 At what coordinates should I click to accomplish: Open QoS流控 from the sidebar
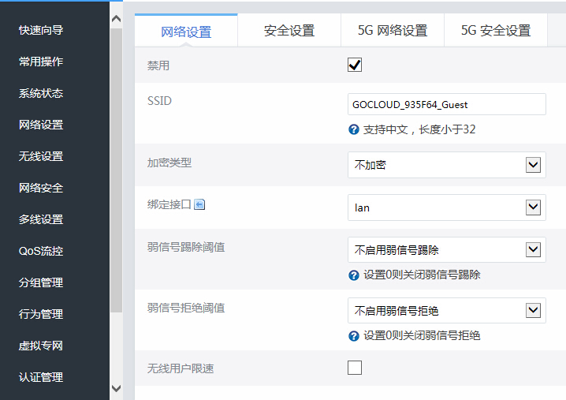pos(41,251)
